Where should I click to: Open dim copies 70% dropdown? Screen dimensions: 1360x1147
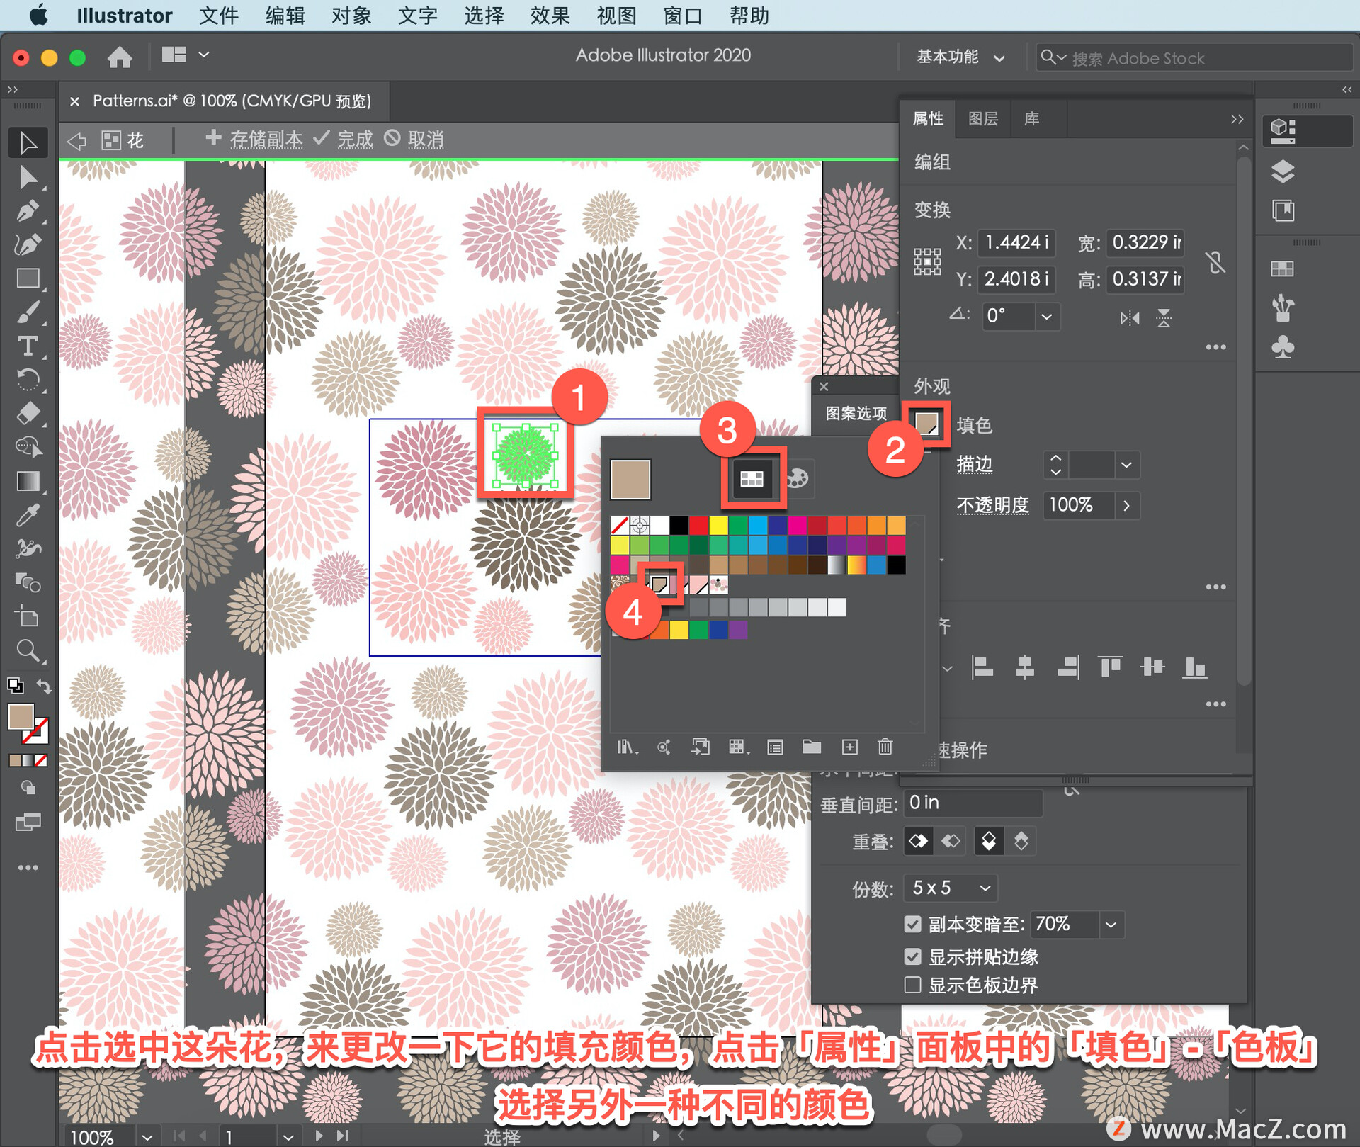(1111, 925)
